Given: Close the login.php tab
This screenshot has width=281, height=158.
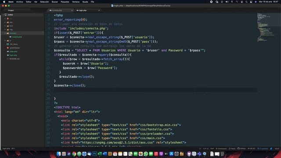Looking at the screenshot, I should (x=99, y=11).
